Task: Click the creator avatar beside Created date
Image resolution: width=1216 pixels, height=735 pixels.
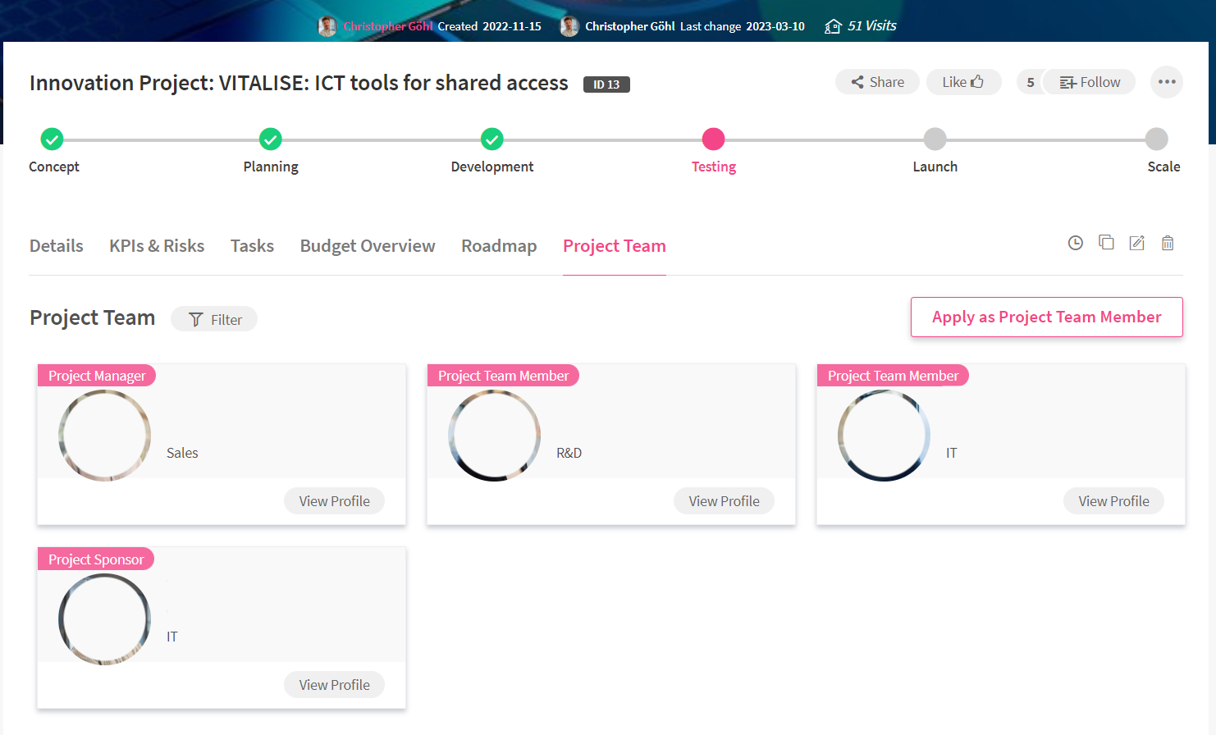Action: (327, 26)
